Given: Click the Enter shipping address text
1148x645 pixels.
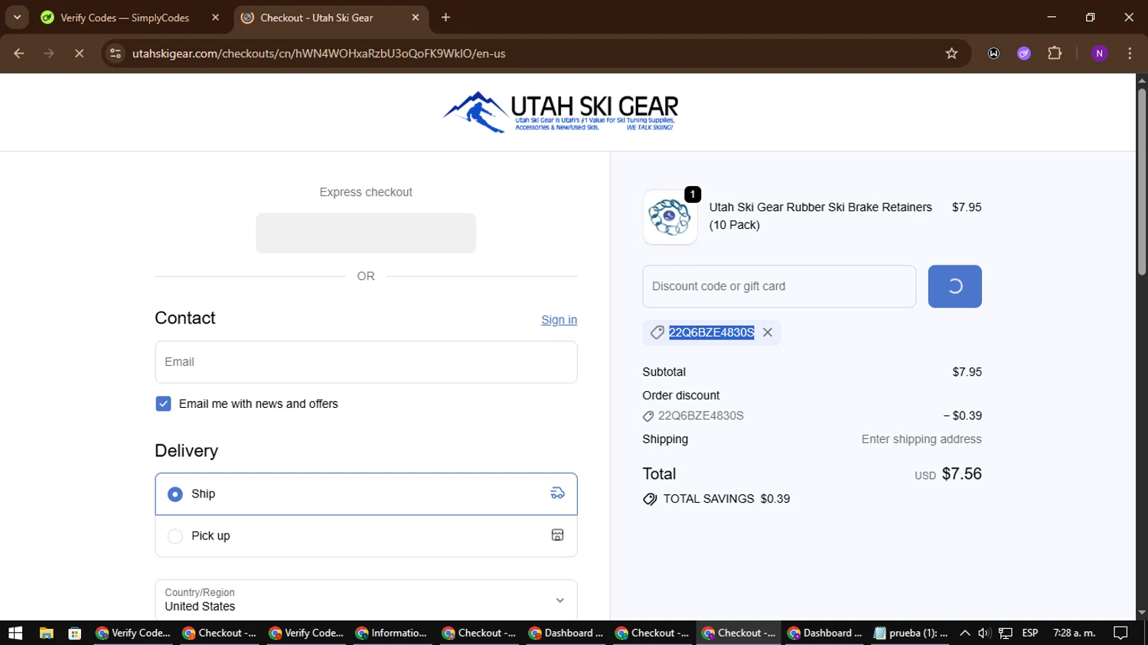Looking at the screenshot, I should (921, 439).
